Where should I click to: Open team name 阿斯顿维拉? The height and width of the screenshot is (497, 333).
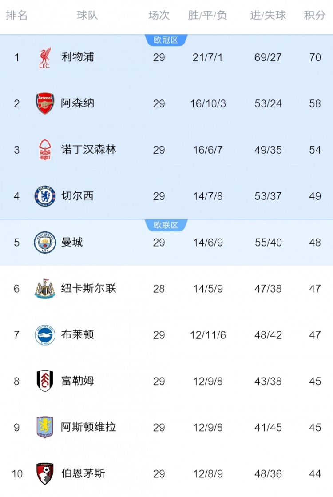(x=89, y=427)
